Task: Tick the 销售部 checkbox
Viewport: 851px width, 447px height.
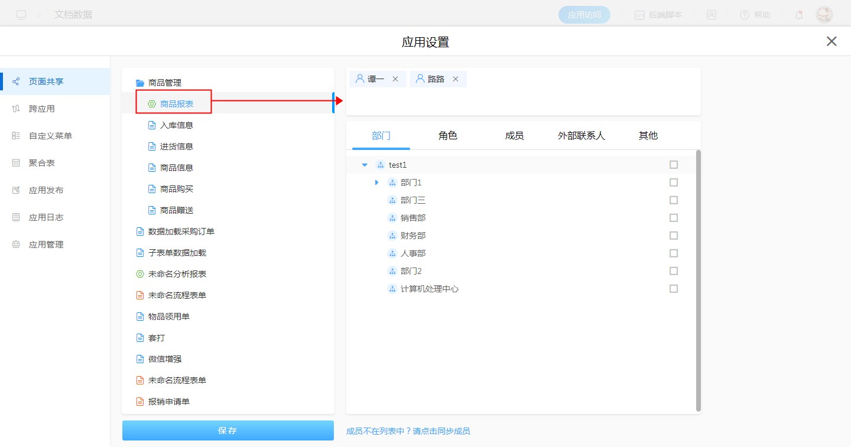Action: [674, 218]
